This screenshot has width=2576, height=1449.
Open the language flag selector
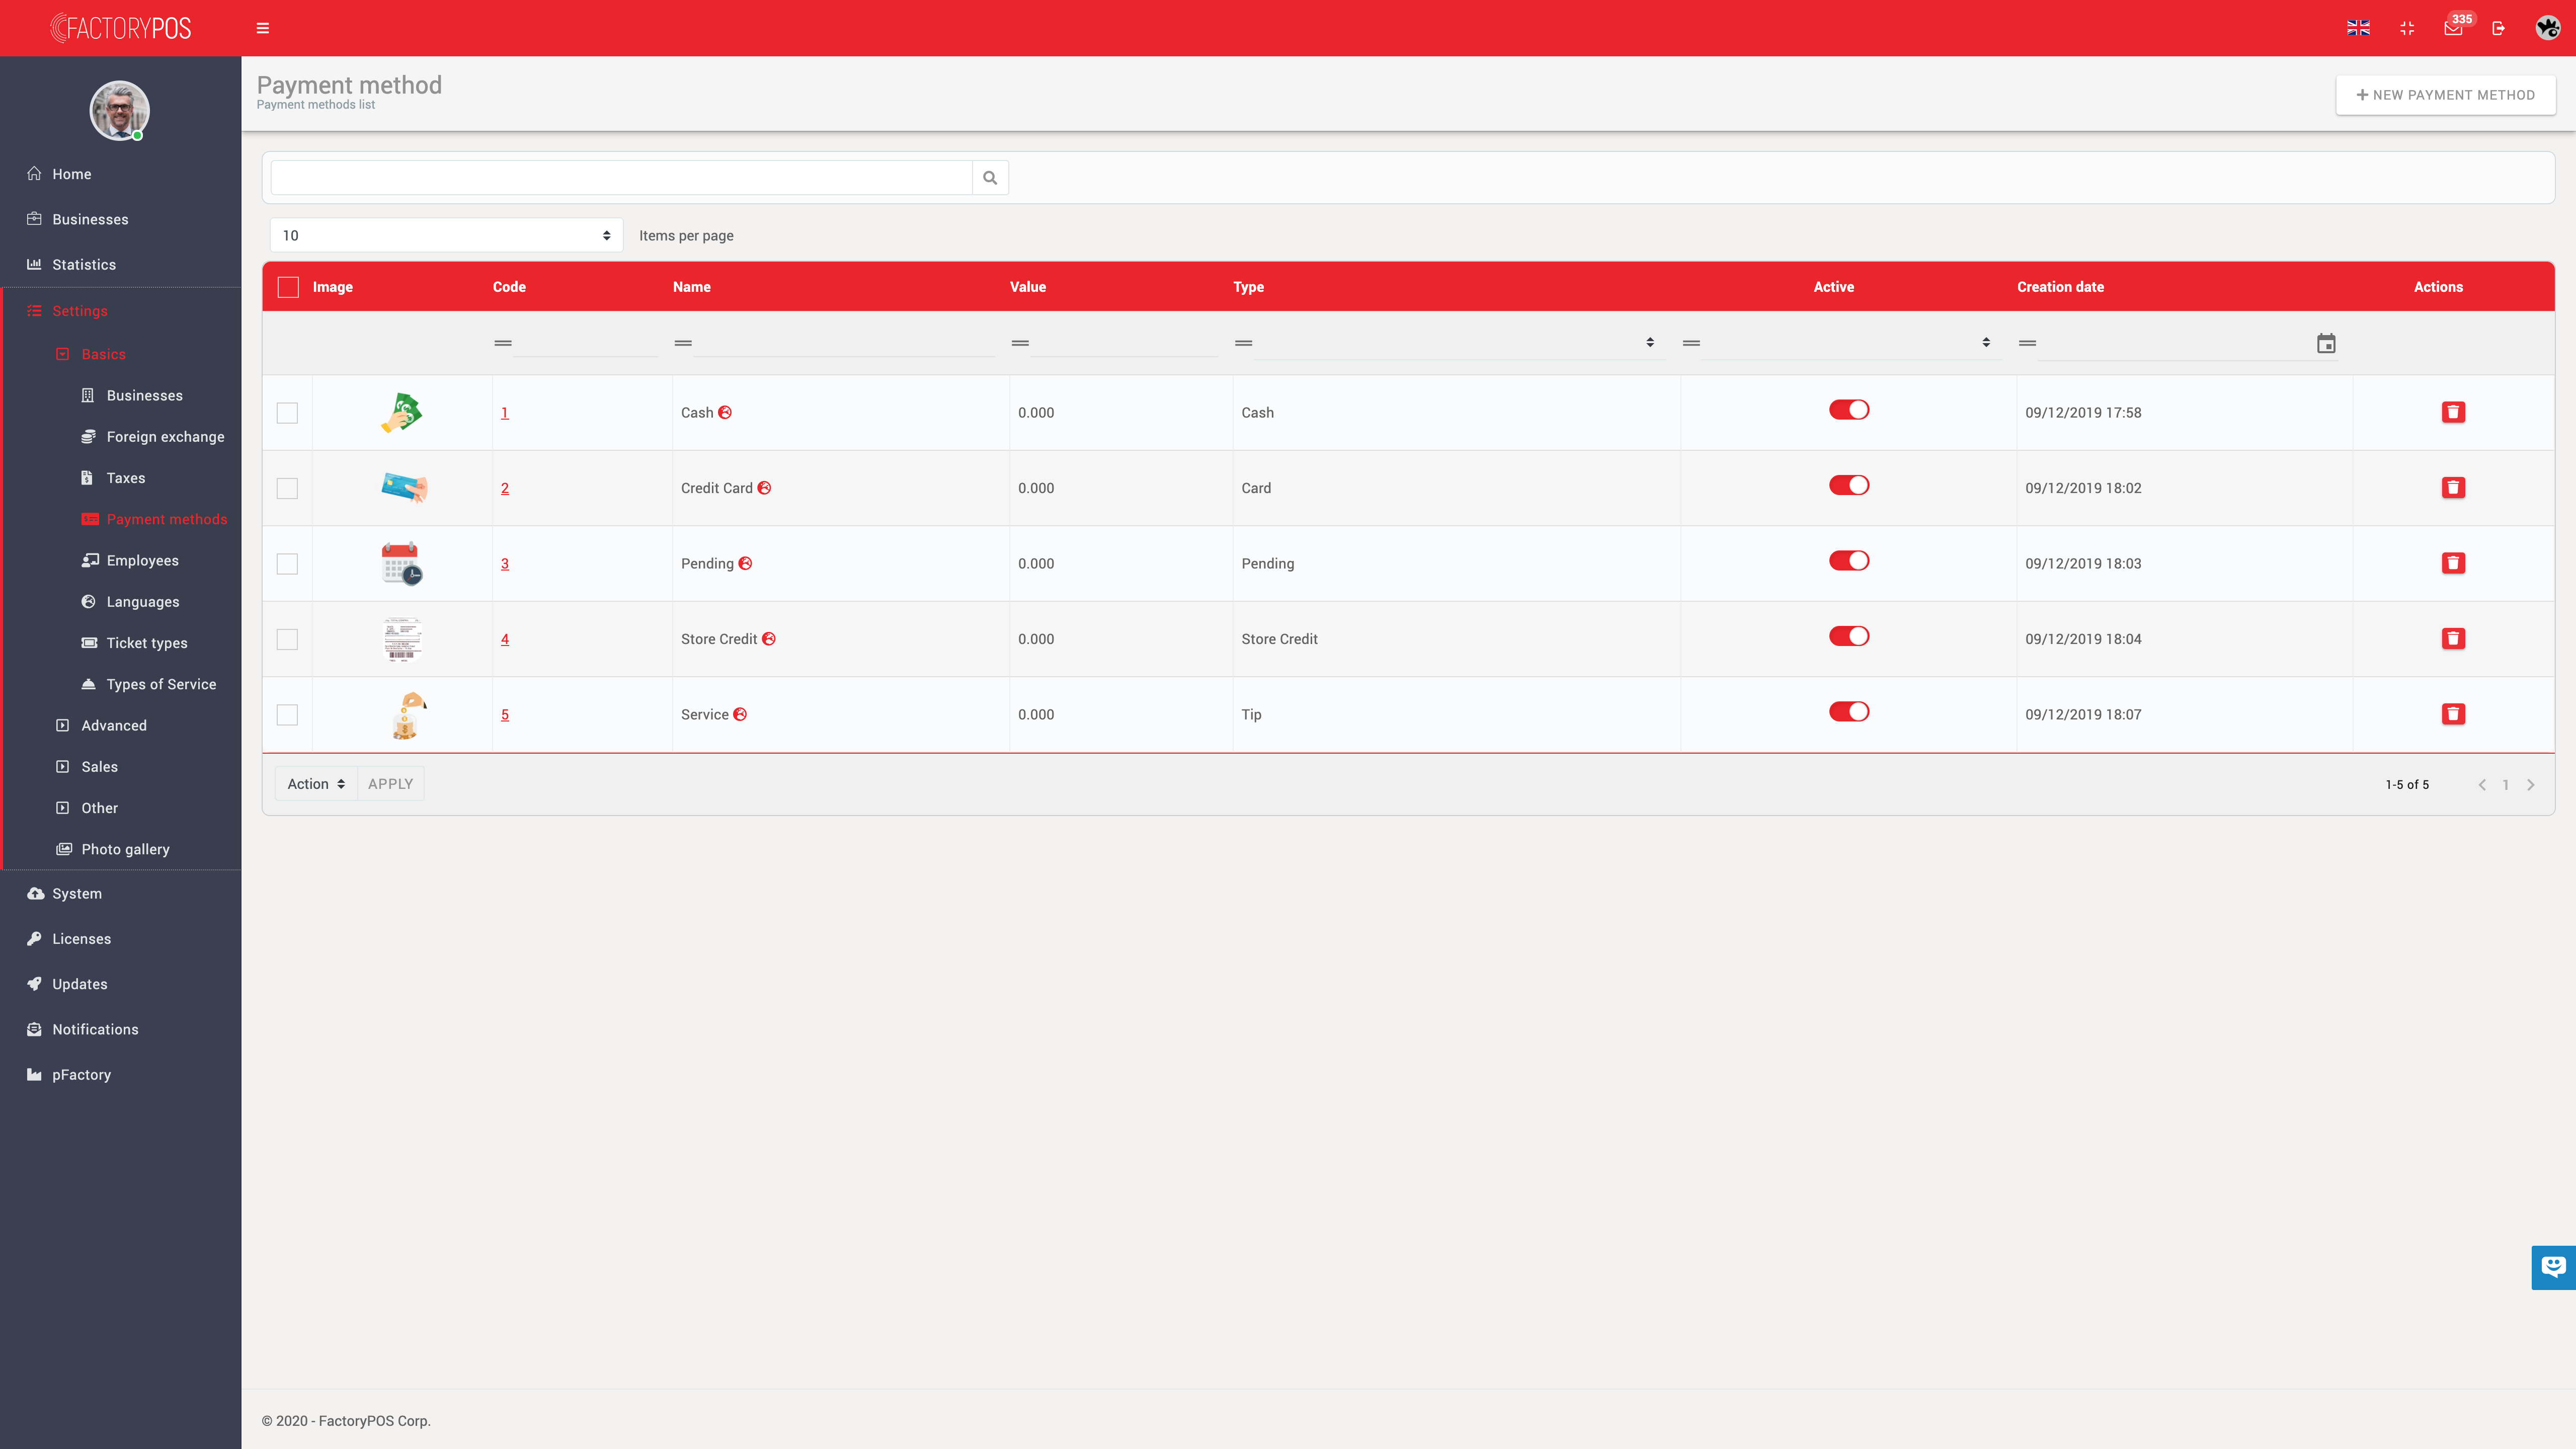pyautogui.click(x=2358, y=28)
